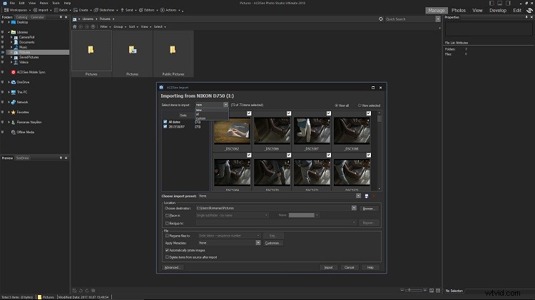Open the Choose import preset dropdown
This screenshot has height=300, width=535.
tap(358, 196)
